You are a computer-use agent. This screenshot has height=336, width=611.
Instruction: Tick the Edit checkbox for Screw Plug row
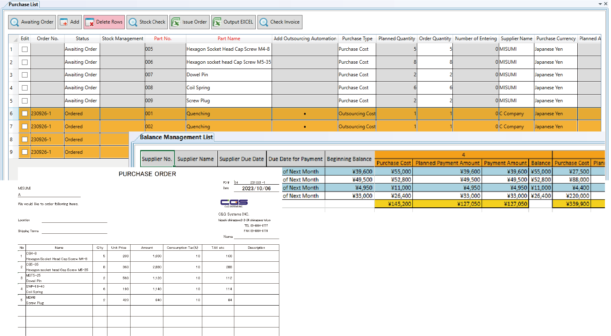pyautogui.click(x=25, y=101)
